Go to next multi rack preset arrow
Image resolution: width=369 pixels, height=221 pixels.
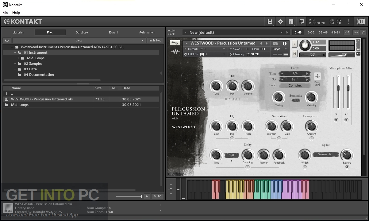coord(287,32)
